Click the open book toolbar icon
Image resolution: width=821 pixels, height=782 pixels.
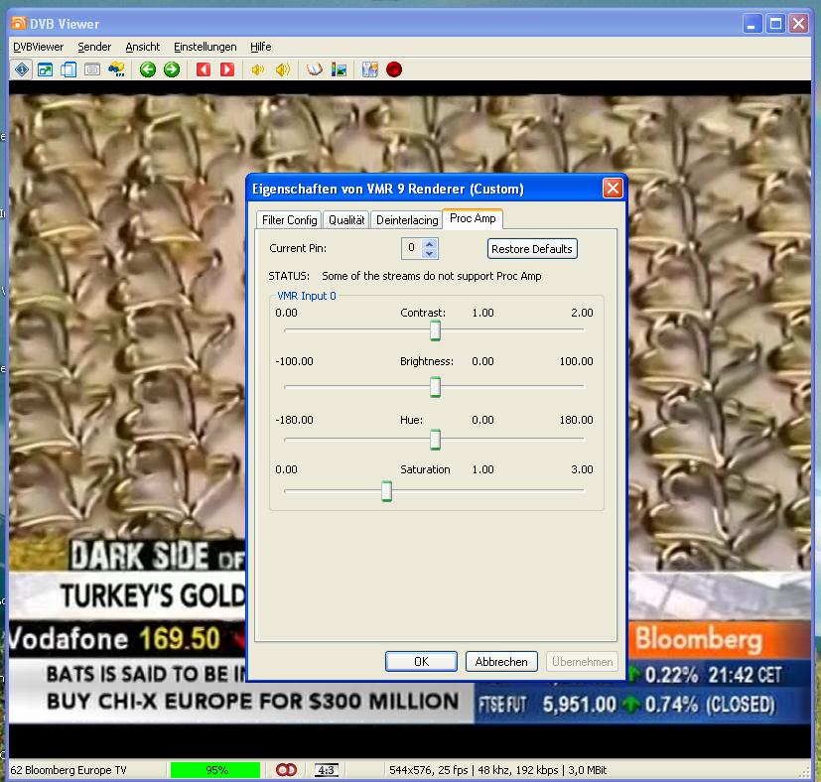(314, 69)
